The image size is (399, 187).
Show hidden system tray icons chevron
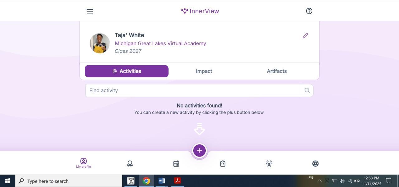pos(320,181)
